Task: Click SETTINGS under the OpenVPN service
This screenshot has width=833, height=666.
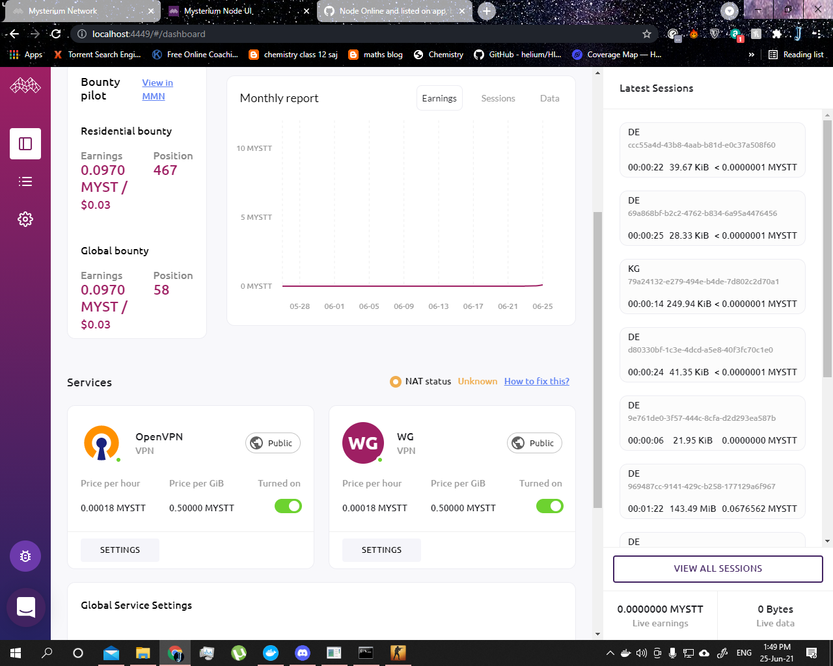Action: pos(120,550)
